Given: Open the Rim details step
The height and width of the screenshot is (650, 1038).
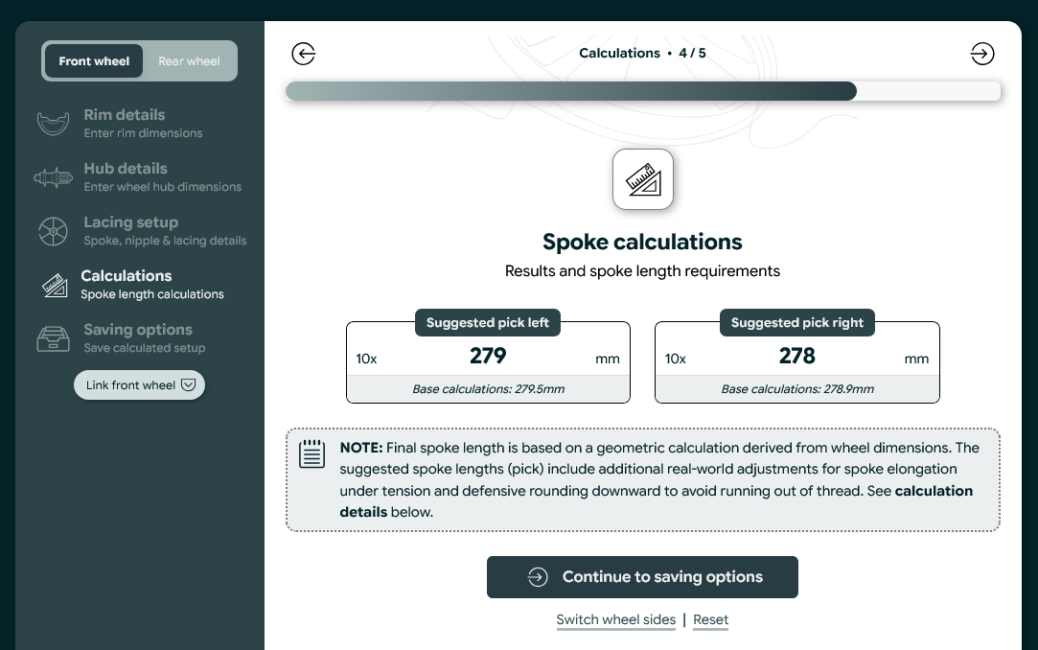Looking at the screenshot, I should [125, 115].
